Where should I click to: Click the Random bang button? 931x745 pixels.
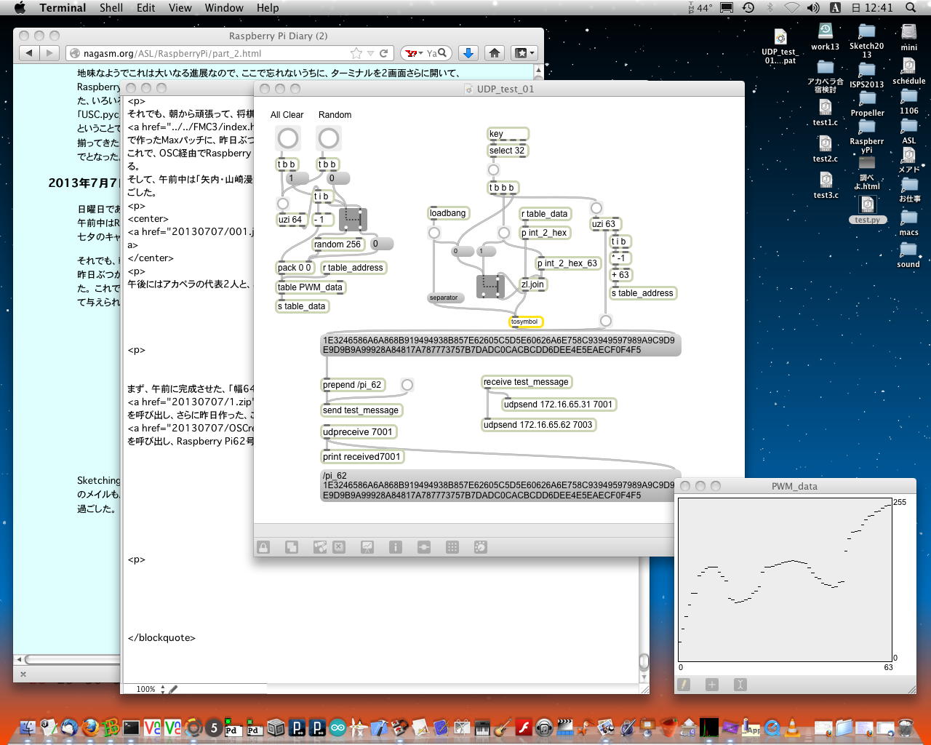329,138
